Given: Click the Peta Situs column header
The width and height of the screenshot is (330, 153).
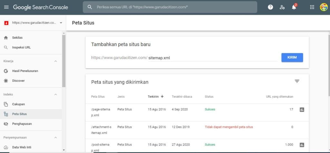Looking at the screenshot, I should pos(98,97).
